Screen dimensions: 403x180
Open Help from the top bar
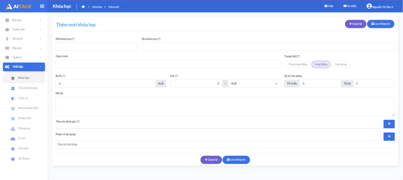(x=329, y=6)
